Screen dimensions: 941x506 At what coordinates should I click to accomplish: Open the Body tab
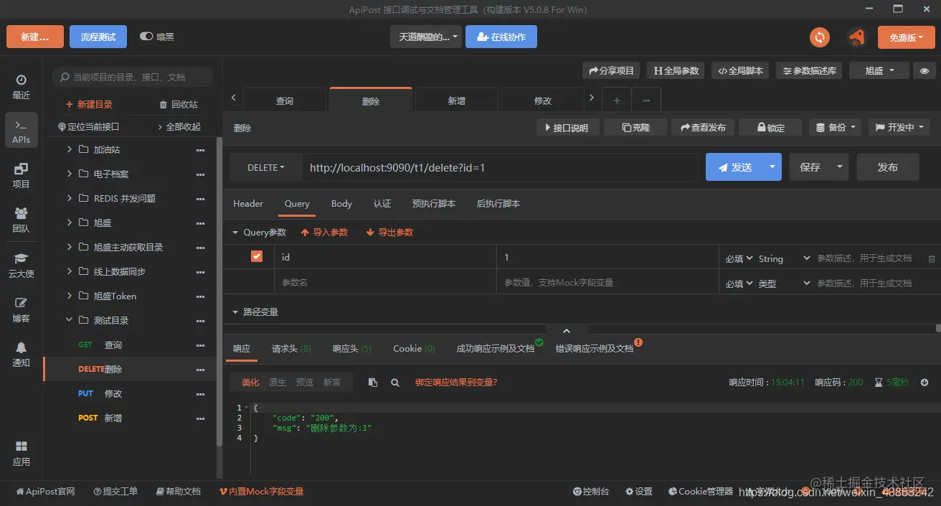341,204
